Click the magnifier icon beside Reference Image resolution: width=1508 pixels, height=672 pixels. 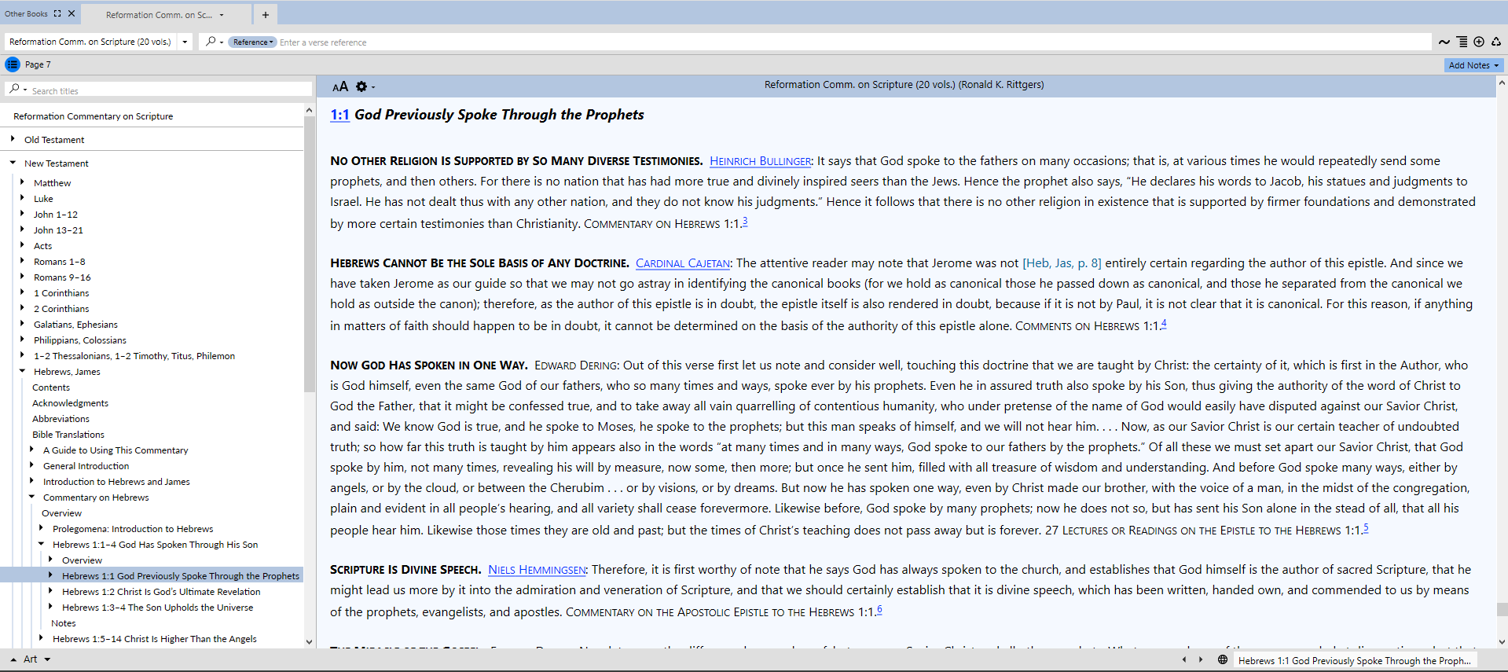pyautogui.click(x=211, y=42)
